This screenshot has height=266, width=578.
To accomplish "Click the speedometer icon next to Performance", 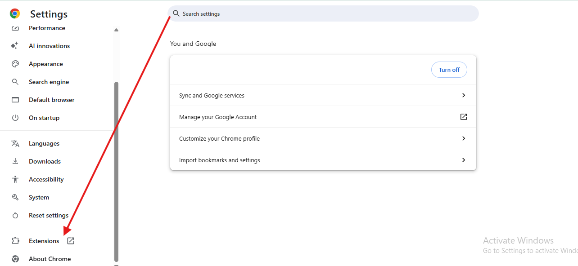I will coord(15,28).
